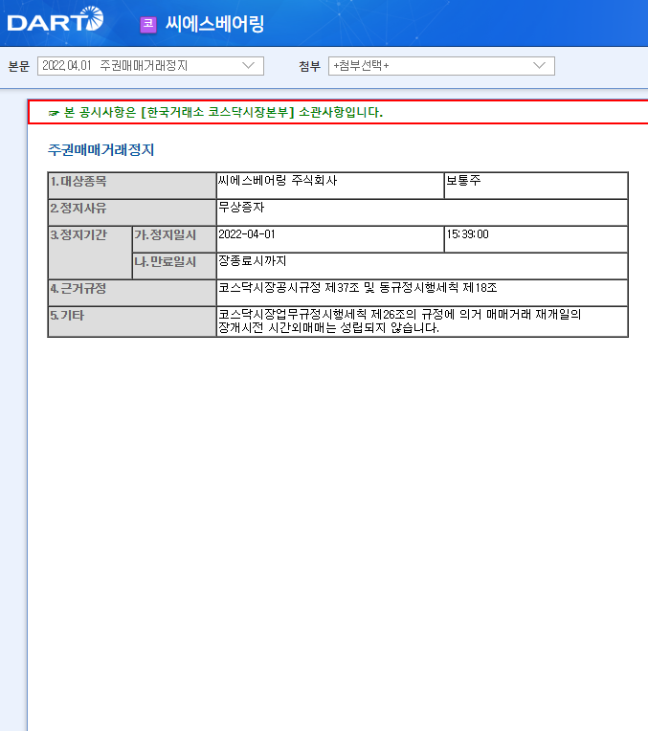Click the 씨에스베어링 주식회사 cell
Screen dimensions: 648x731
[x=330, y=186]
